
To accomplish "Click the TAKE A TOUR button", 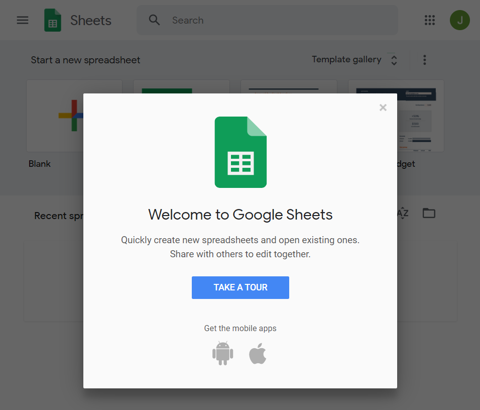I will coord(241,287).
